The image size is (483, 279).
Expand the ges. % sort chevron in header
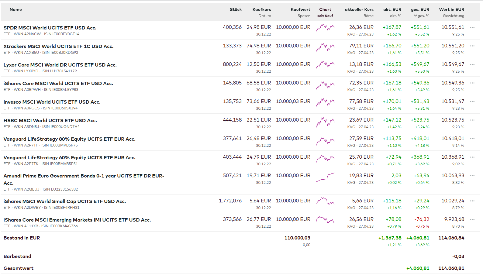(x=416, y=16)
